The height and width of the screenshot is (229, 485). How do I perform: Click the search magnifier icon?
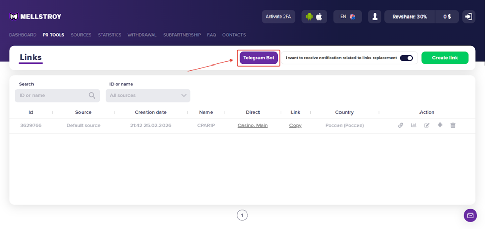(x=92, y=95)
